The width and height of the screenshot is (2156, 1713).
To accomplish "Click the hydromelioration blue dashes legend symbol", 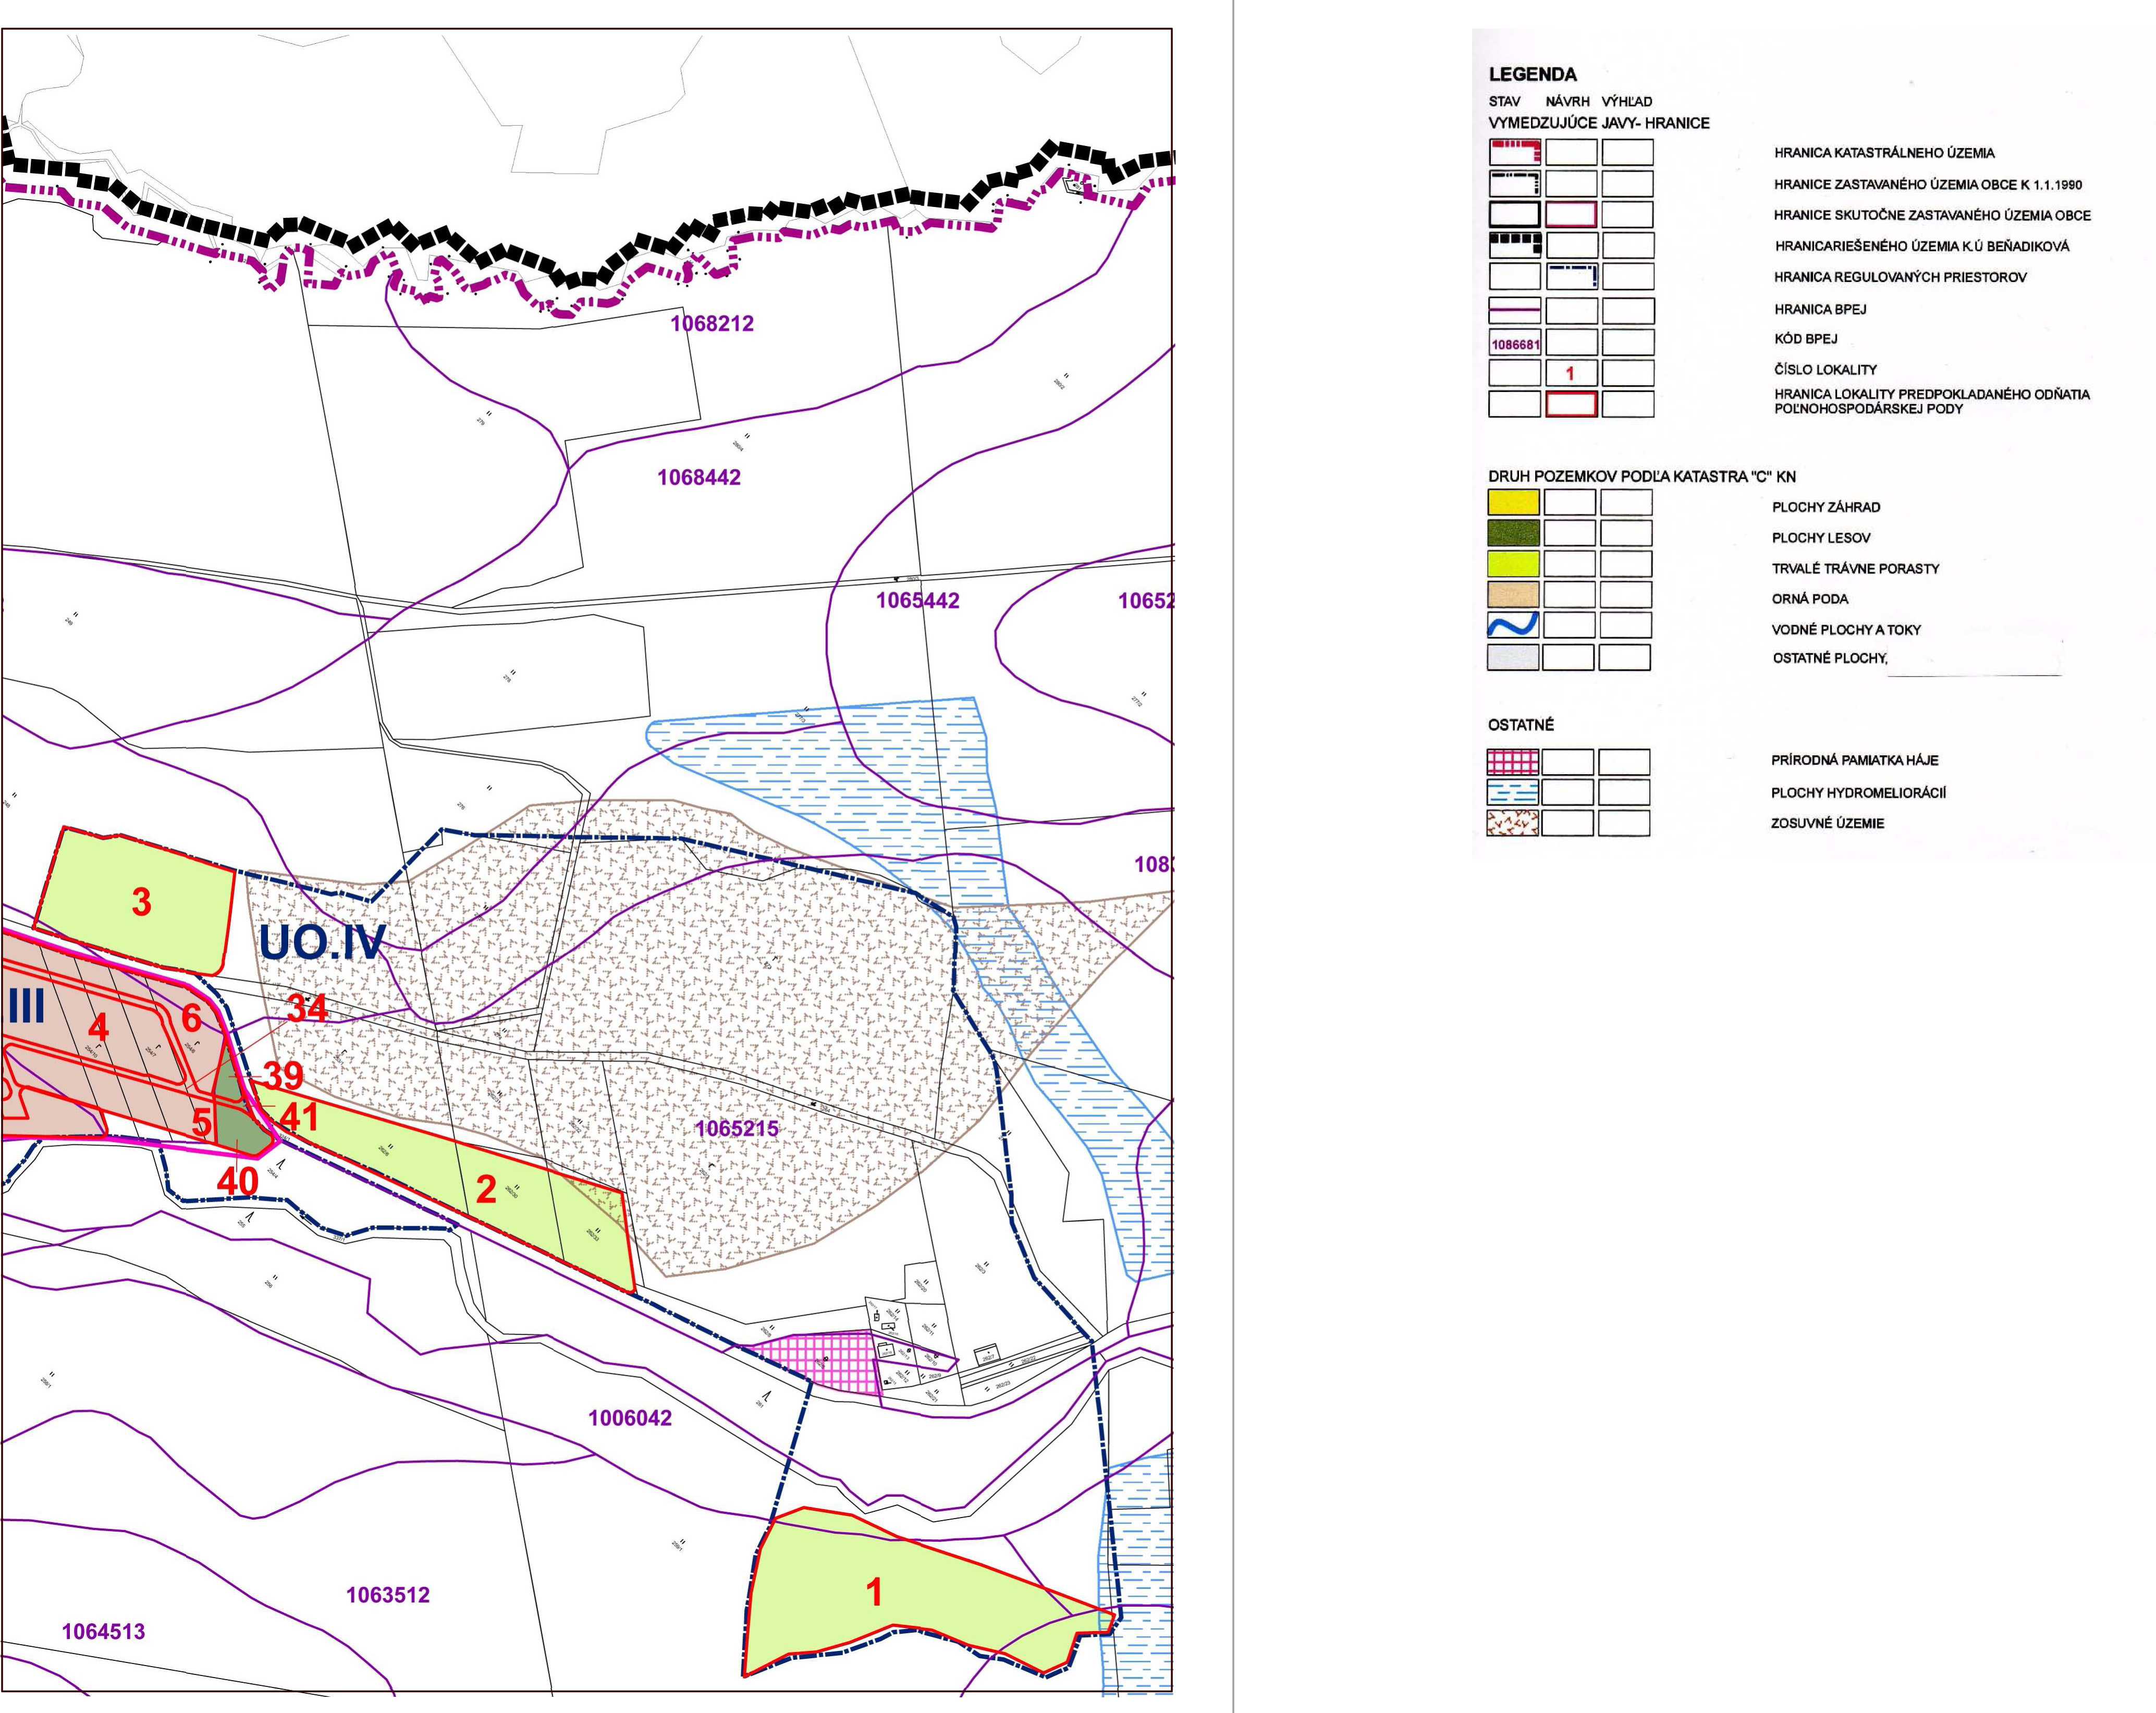I will point(1512,793).
